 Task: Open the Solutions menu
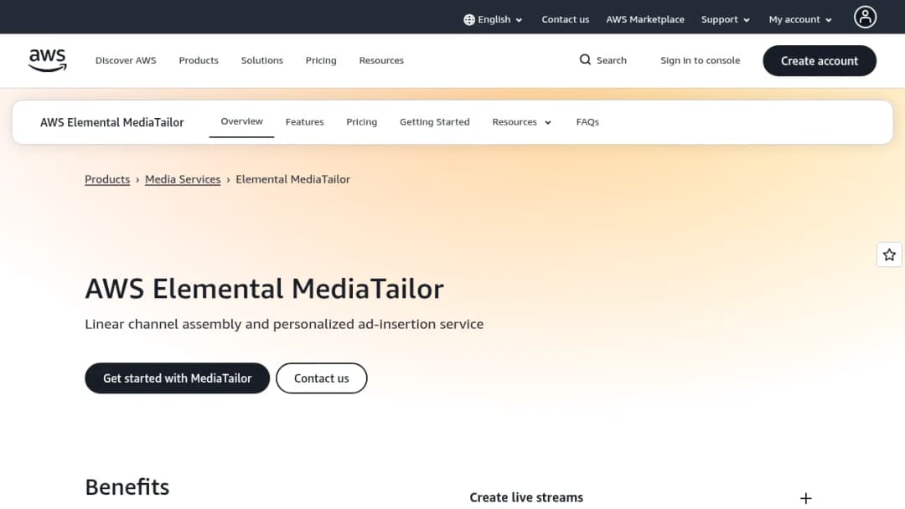click(262, 60)
